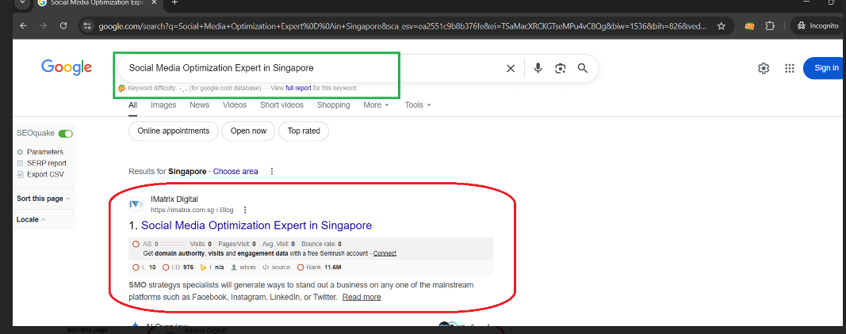Open the Tools dropdown
The image size is (846, 334).
(x=418, y=105)
